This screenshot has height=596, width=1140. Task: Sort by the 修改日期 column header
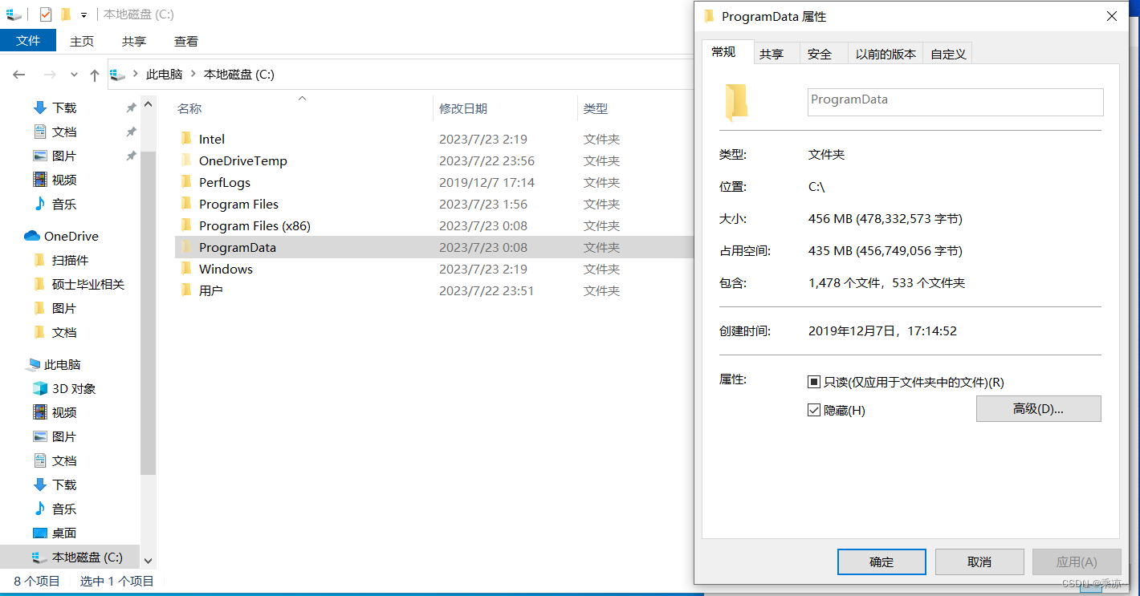(x=463, y=108)
